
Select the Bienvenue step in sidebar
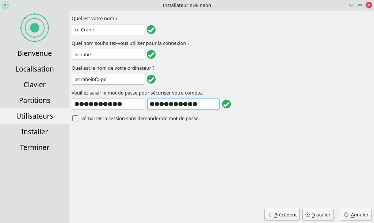35,53
